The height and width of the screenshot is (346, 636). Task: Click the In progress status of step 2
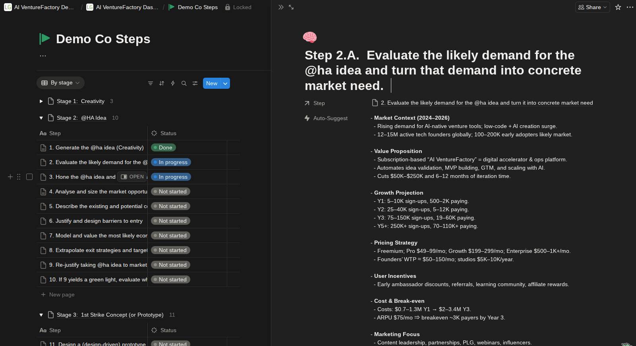point(171,162)
